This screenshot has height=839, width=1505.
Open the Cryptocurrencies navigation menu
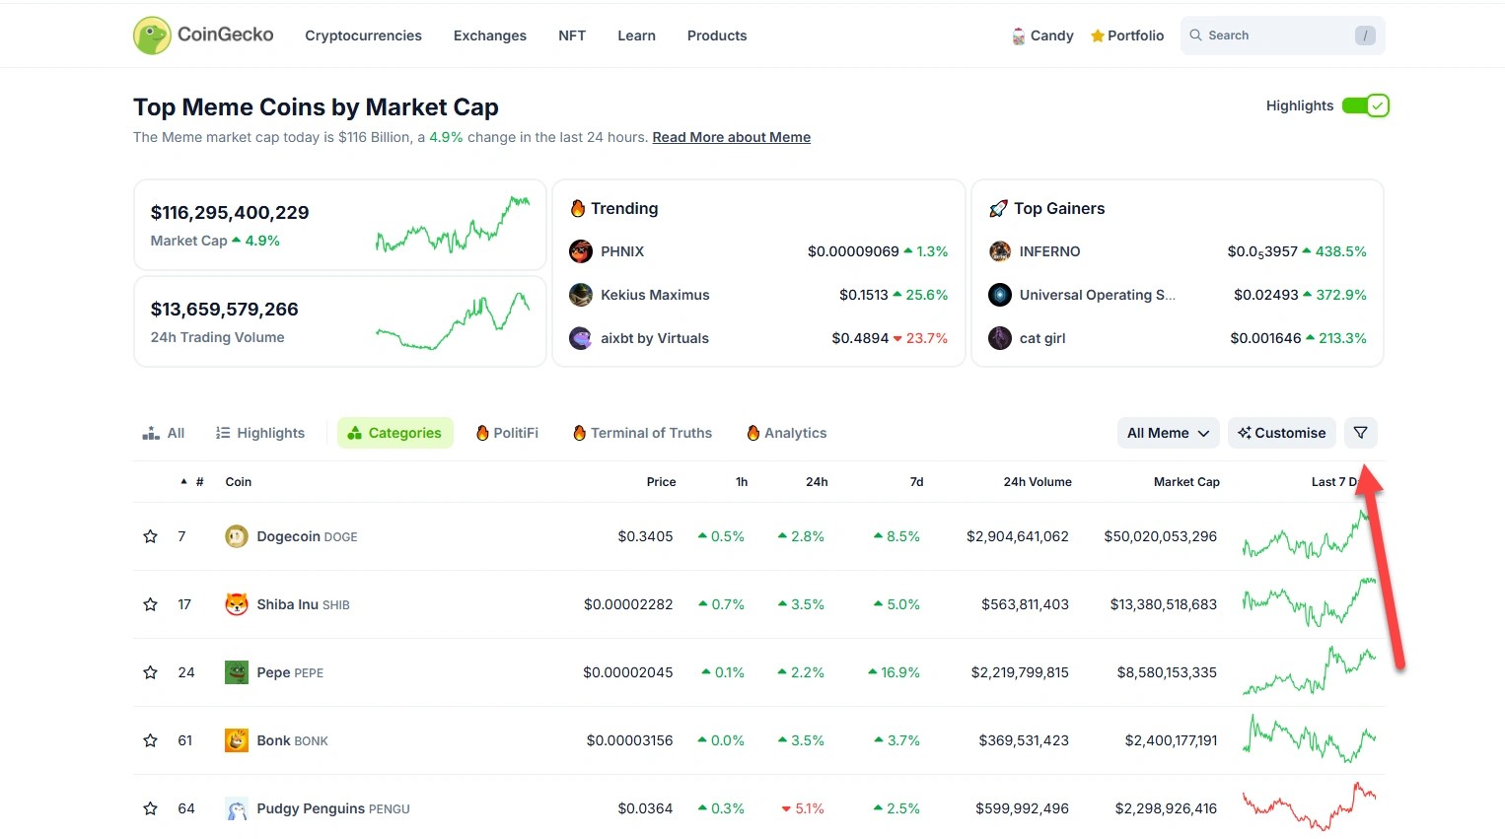(x=363, y=35)
